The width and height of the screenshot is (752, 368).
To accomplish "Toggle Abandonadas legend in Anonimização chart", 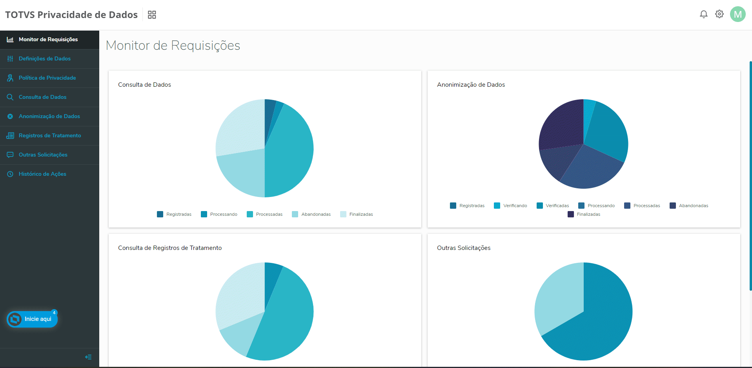I will (689, 206).
